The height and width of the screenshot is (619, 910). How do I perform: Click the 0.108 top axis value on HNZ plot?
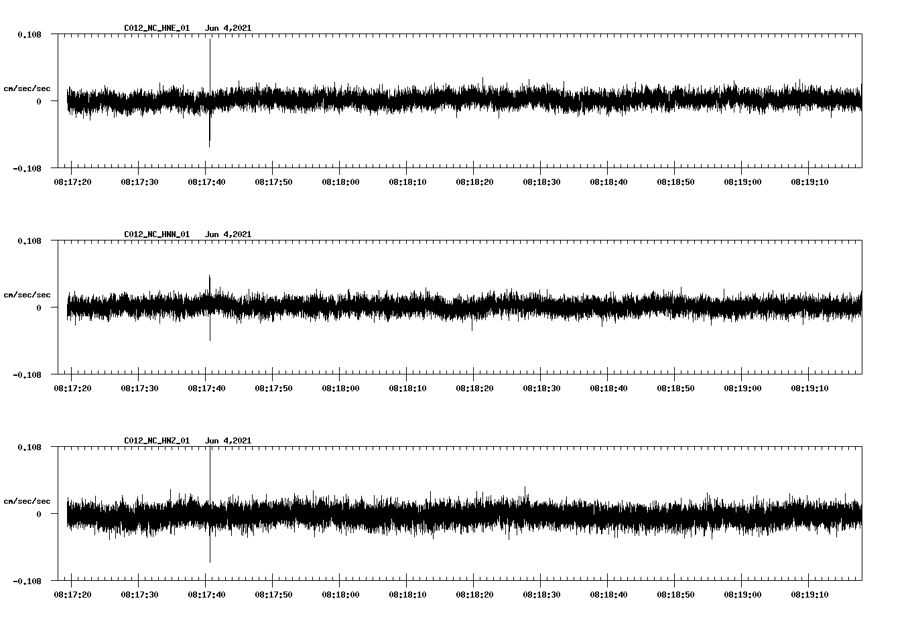(29, 447)
